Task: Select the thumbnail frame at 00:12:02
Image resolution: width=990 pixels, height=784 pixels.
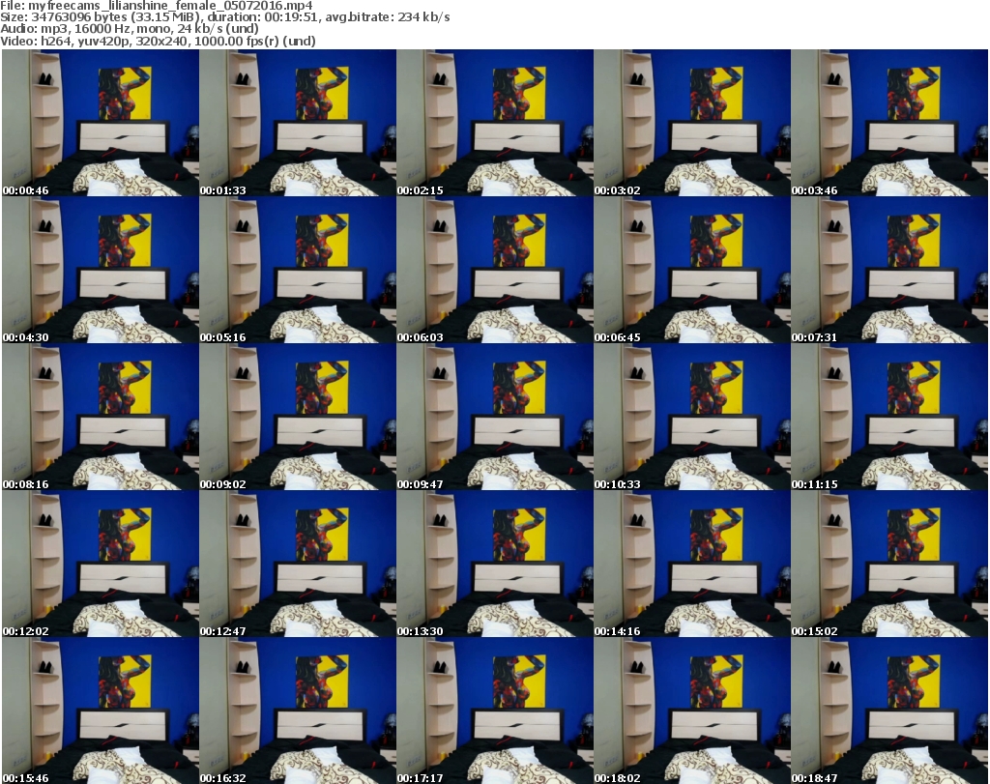Action: coord(101,564)
